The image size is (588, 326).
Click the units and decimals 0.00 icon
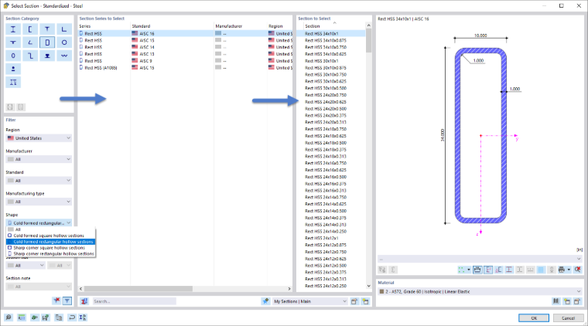(22, 318)
